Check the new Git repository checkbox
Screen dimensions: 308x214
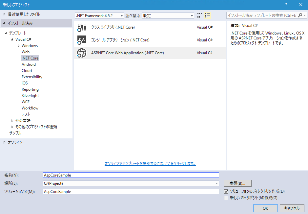pyautogui.click(x=226, y=198)
